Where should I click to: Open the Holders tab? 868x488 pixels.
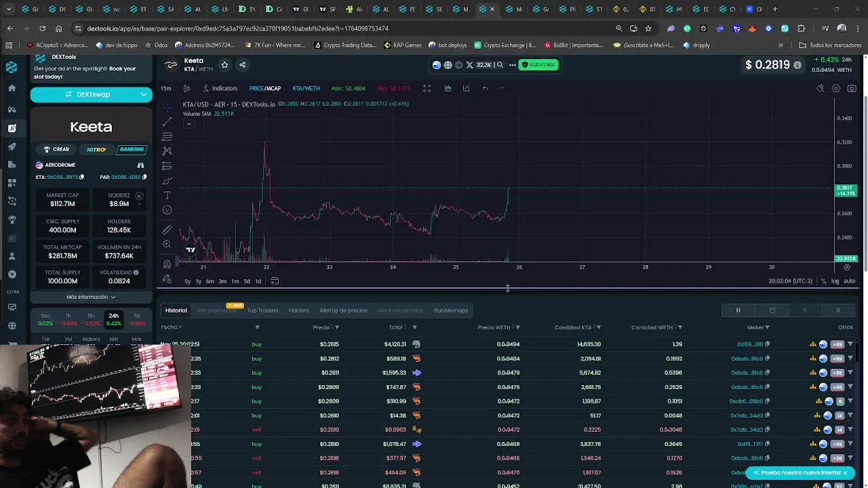[299, 310]
